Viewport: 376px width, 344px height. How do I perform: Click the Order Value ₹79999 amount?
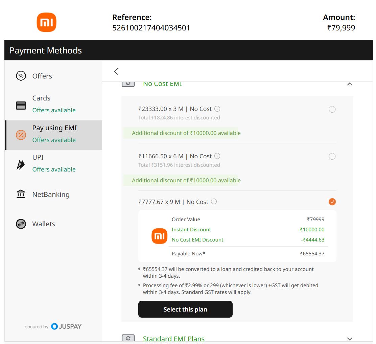coord(316,220)
